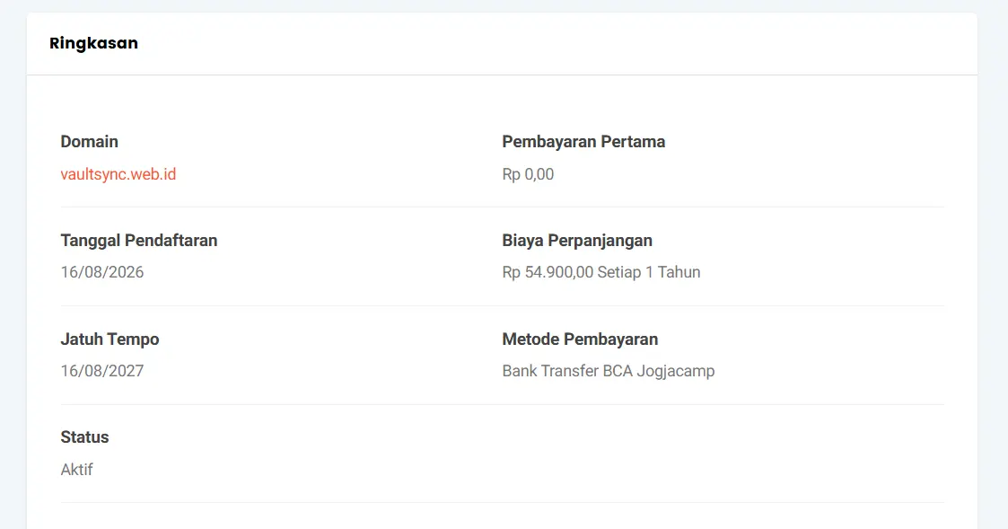Screen dimensions: 1008x529
Task: Select Bank Transfer BCA Jogjacamp text
Action: [x=609, y=371]
